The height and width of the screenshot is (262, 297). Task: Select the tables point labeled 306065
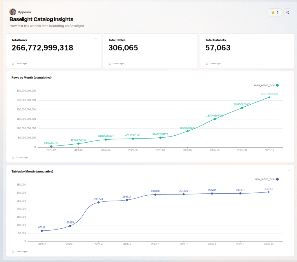[x=269, y=192]
